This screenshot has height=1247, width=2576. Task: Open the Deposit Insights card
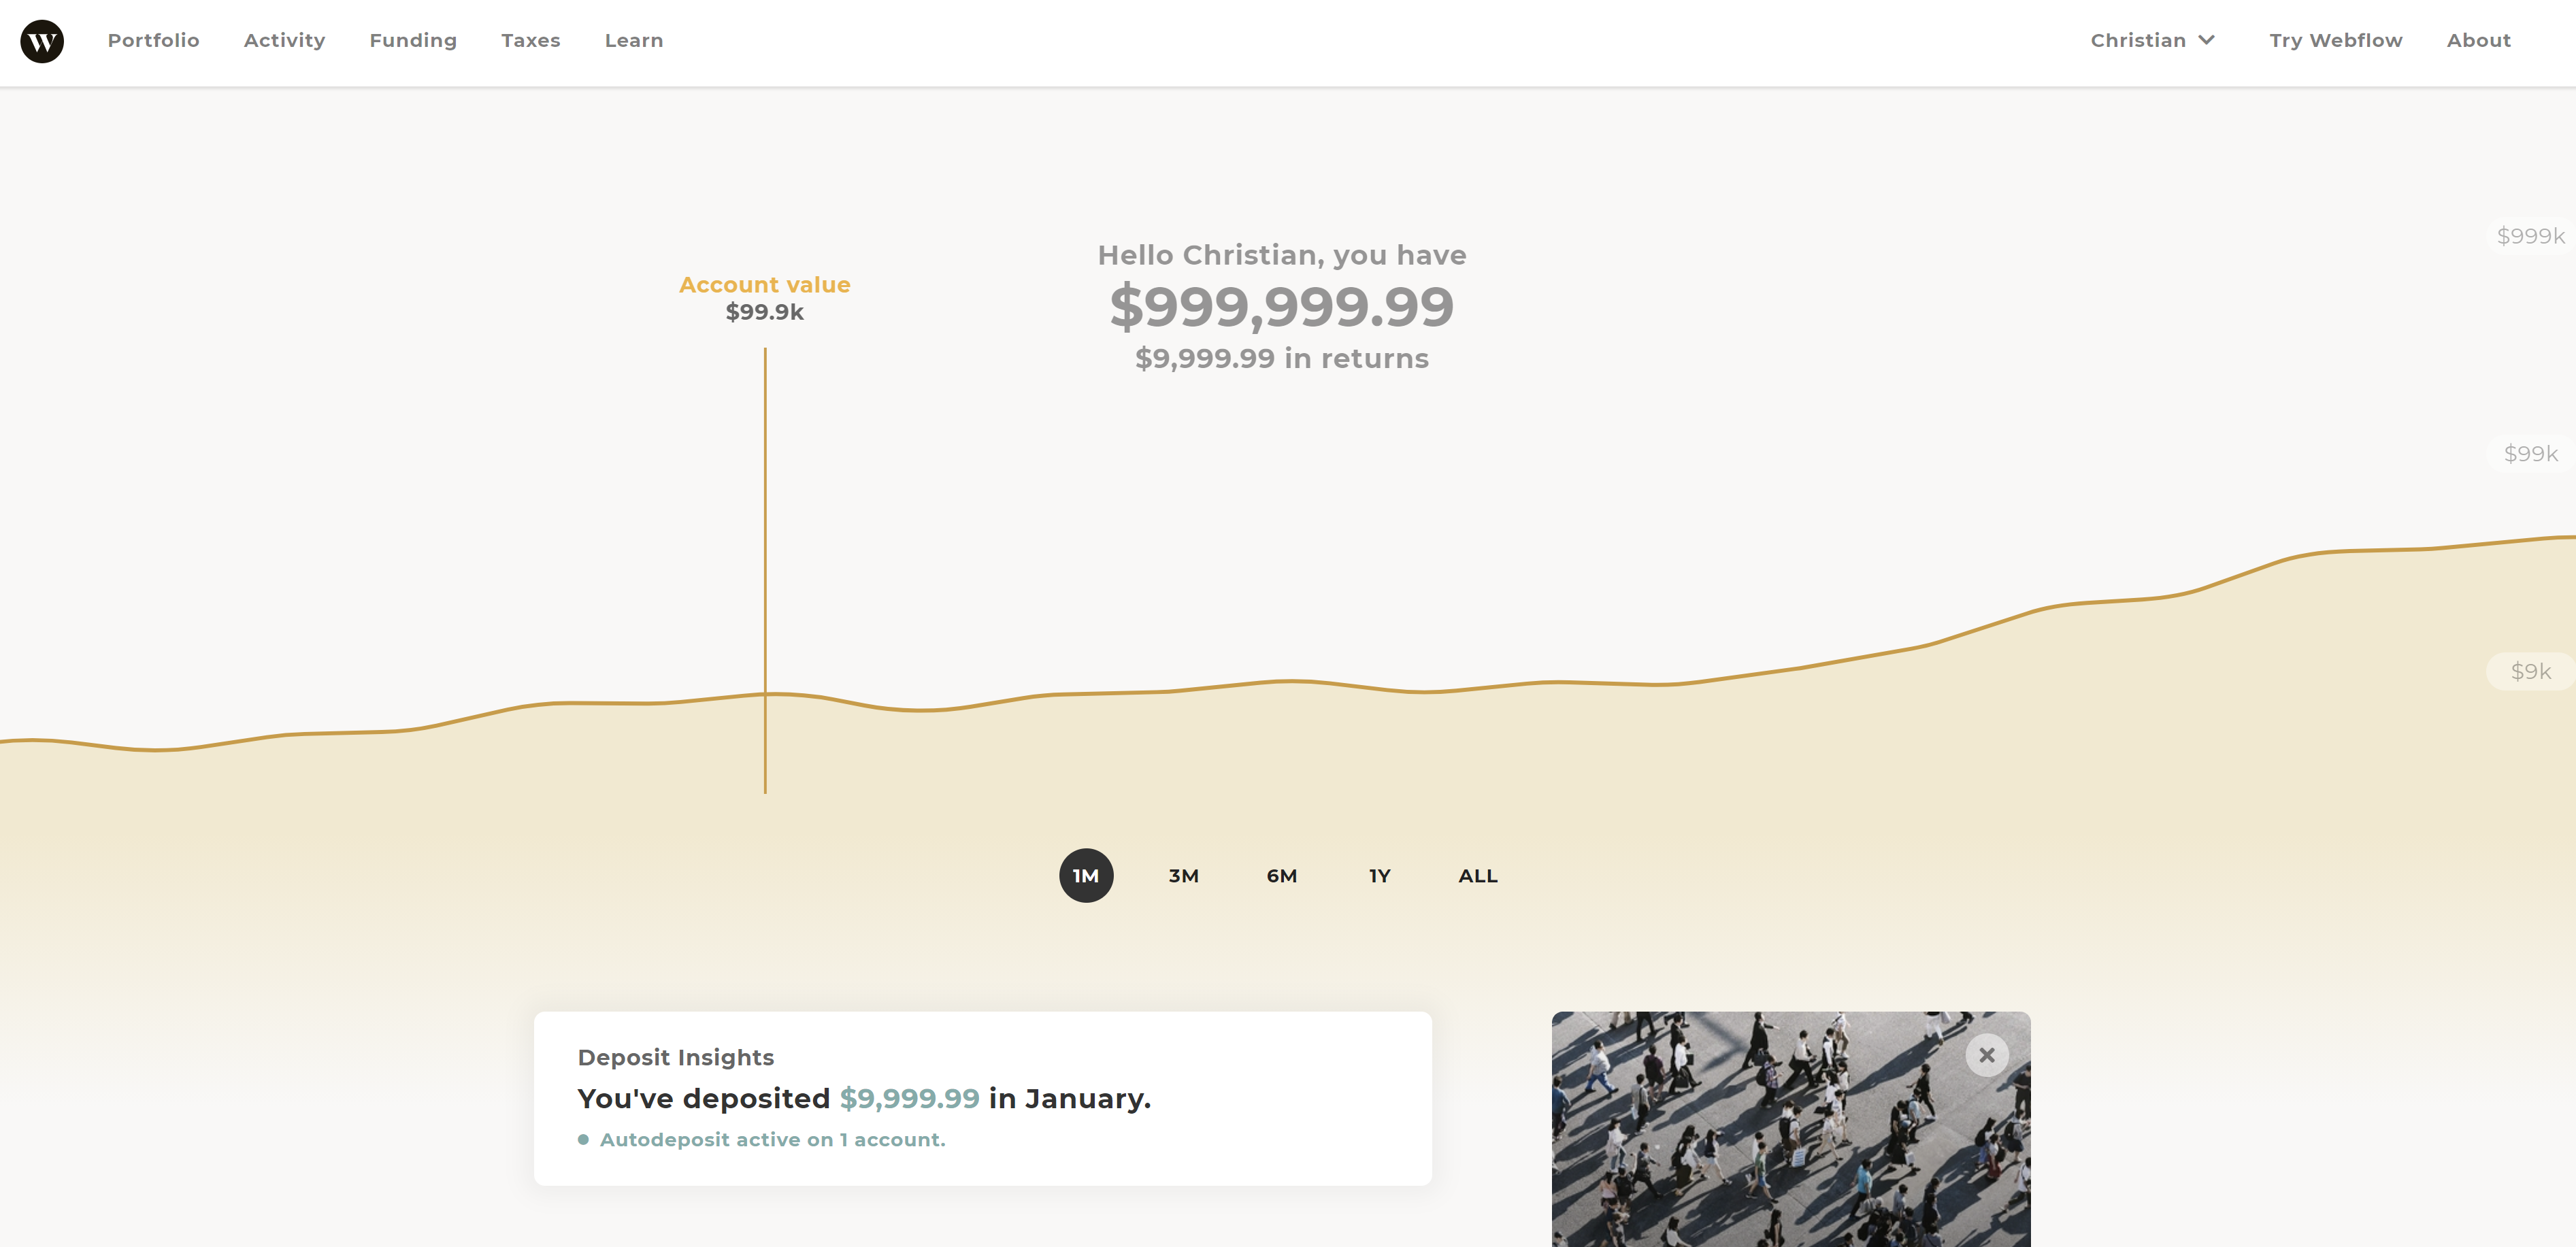click(x=983, y=1098)
